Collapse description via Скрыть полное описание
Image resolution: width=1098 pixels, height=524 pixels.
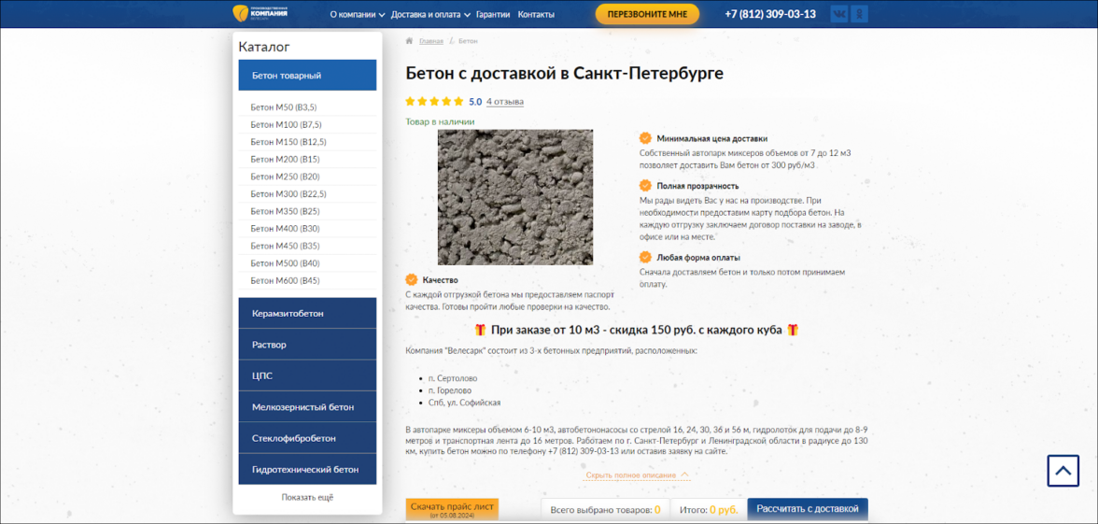click(637, 475)
